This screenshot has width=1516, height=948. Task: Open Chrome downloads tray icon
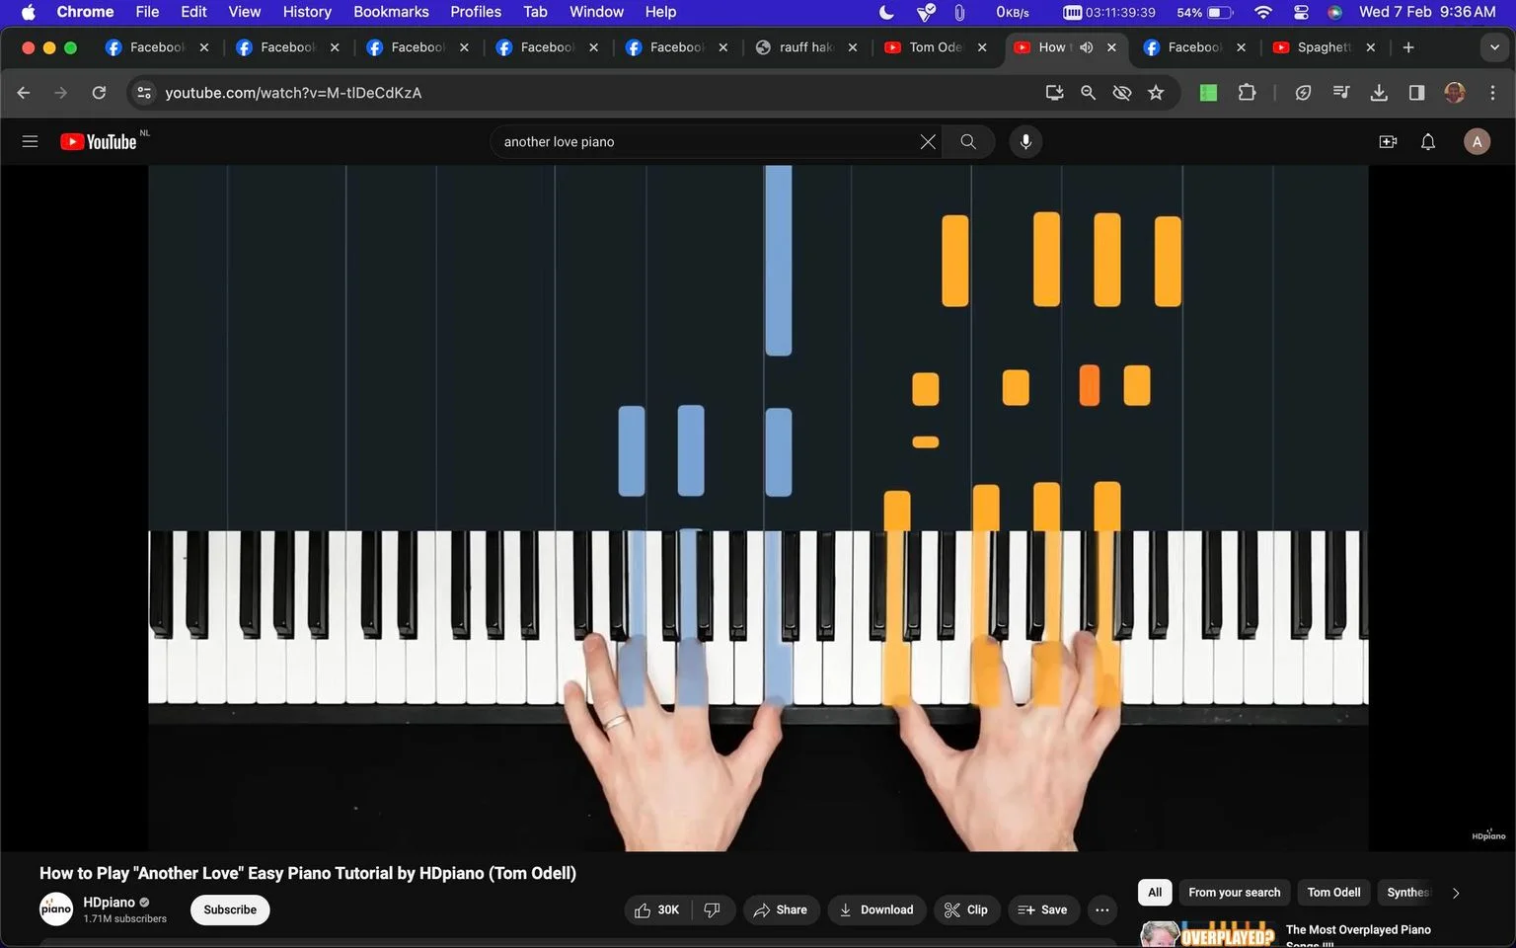click(x=1379, y=92)
